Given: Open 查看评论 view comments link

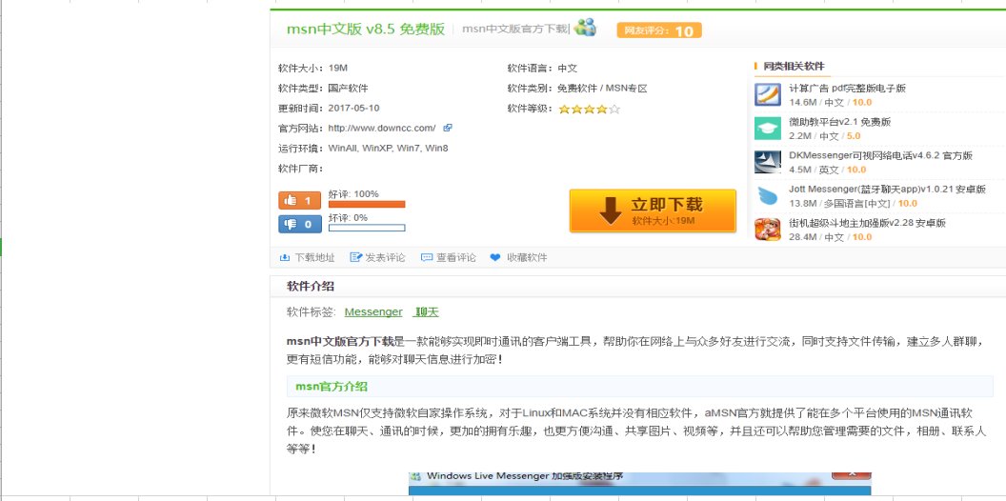Looking at the screenshot, I should click(x=456, y=258).
